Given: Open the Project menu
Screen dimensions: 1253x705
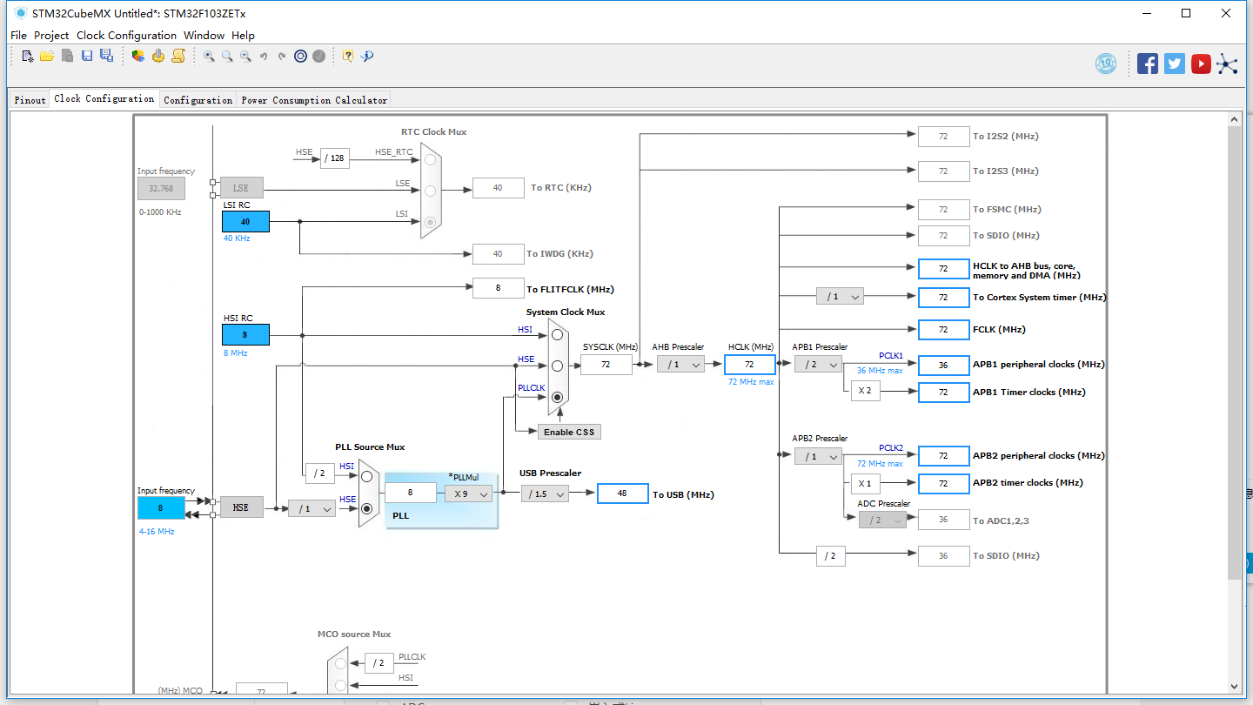Looking at the screenshot, I should click(x=51, y=36).
